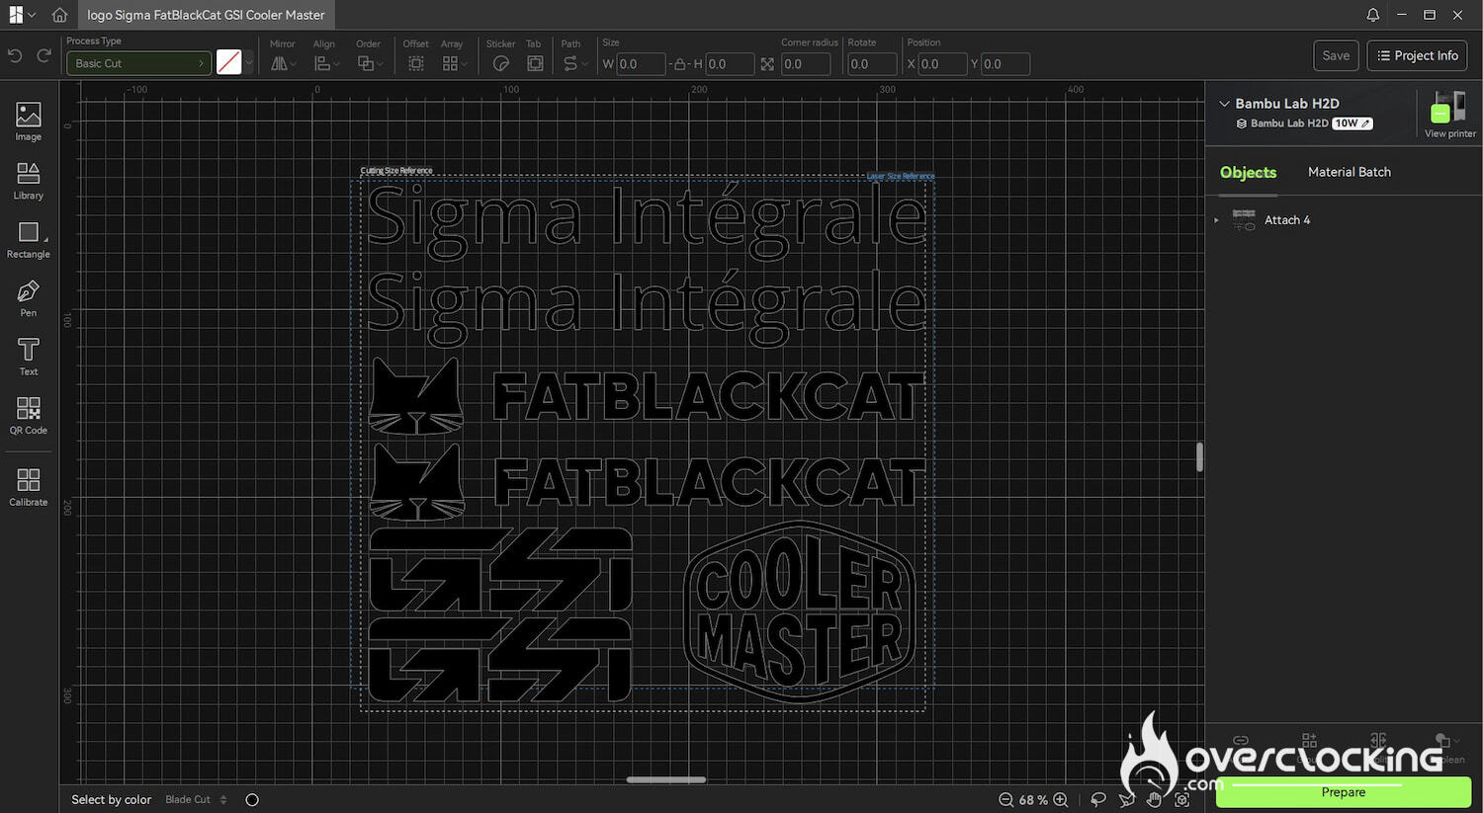Add a QR Code
This screenshot has height=813, width=1483.
tap(29, 416)
